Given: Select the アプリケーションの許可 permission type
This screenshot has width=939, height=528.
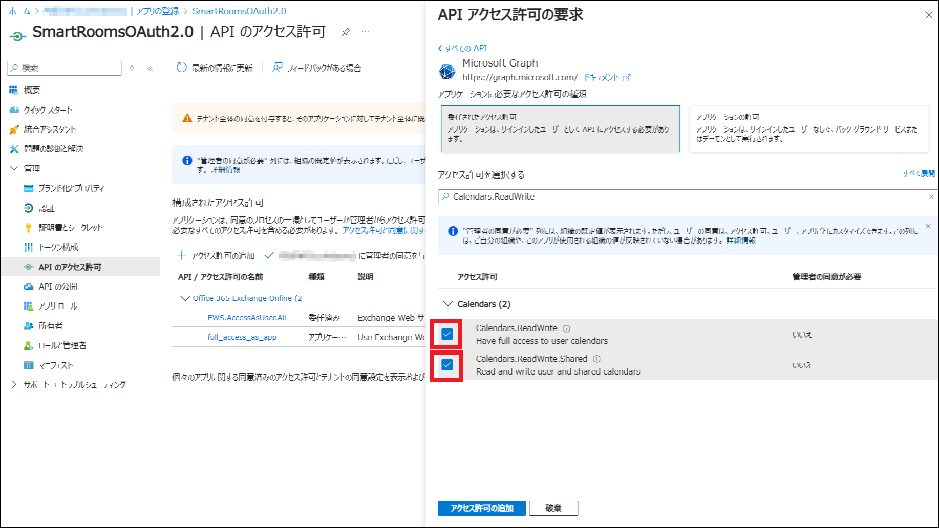Looking at the screenshot, I should pyautogui.click(x=808, y=128).
